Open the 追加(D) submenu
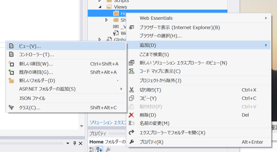 pos(199,45)
